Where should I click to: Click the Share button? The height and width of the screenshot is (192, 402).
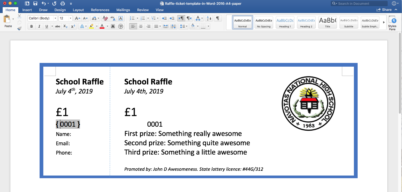click(x=384, y=10)
